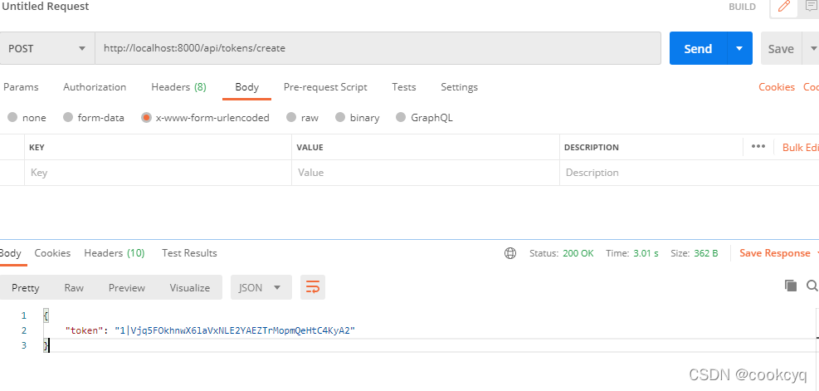Click the request URL input field
The image size is (819, 391).
click(378, 49)
